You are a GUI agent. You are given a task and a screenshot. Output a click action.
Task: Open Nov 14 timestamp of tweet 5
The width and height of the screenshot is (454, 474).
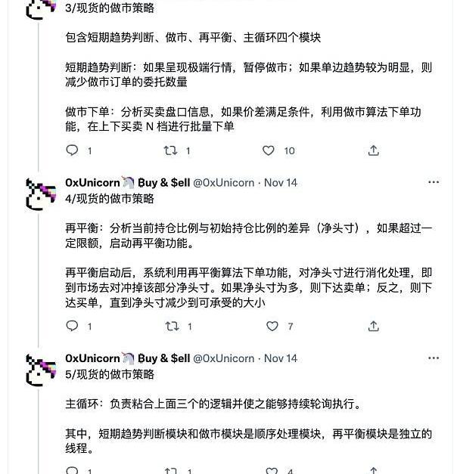click(280, 358)
